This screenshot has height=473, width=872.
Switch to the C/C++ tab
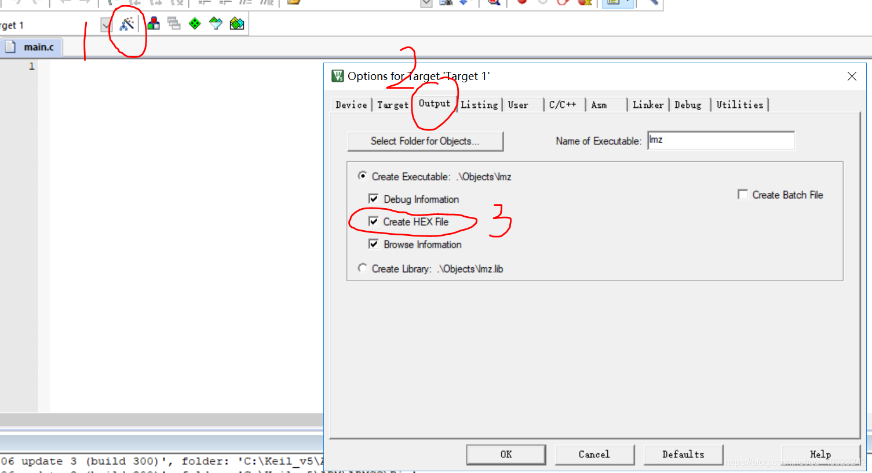(563, 105)
